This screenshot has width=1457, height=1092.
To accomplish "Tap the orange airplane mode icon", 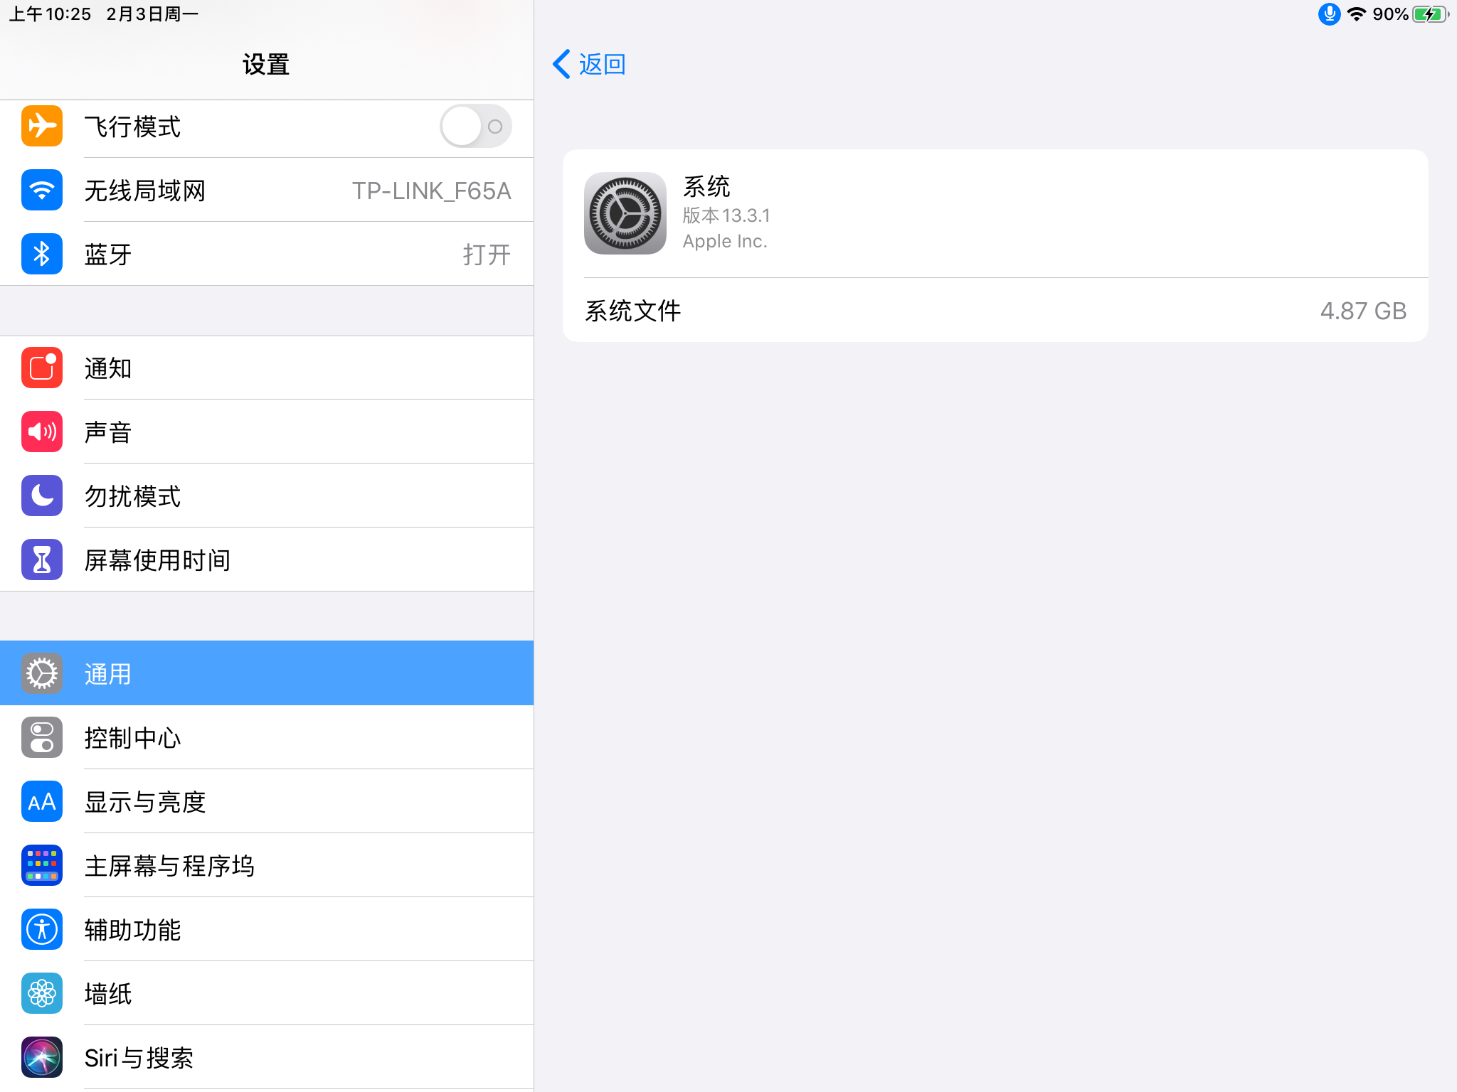I will point(42,127).
